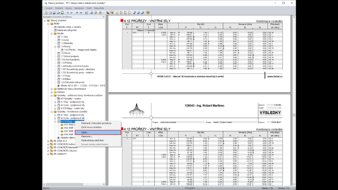Open the Nápověda menu
Screen dimensions: 338x190
(99, 8)
